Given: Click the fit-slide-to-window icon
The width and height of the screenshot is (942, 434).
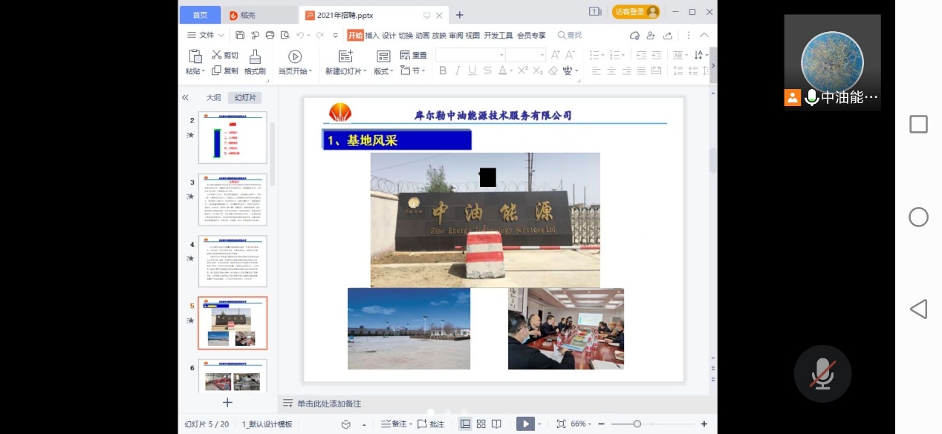Looking at the screenshot, I should click(x=561, y=424).
